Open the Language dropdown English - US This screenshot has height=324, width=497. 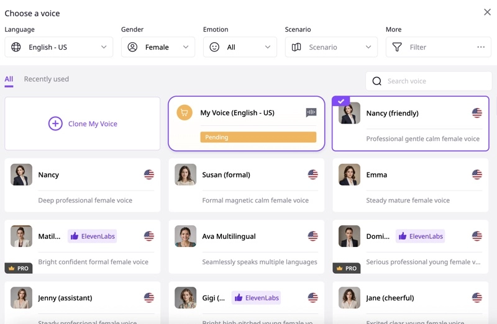point(59,47)
